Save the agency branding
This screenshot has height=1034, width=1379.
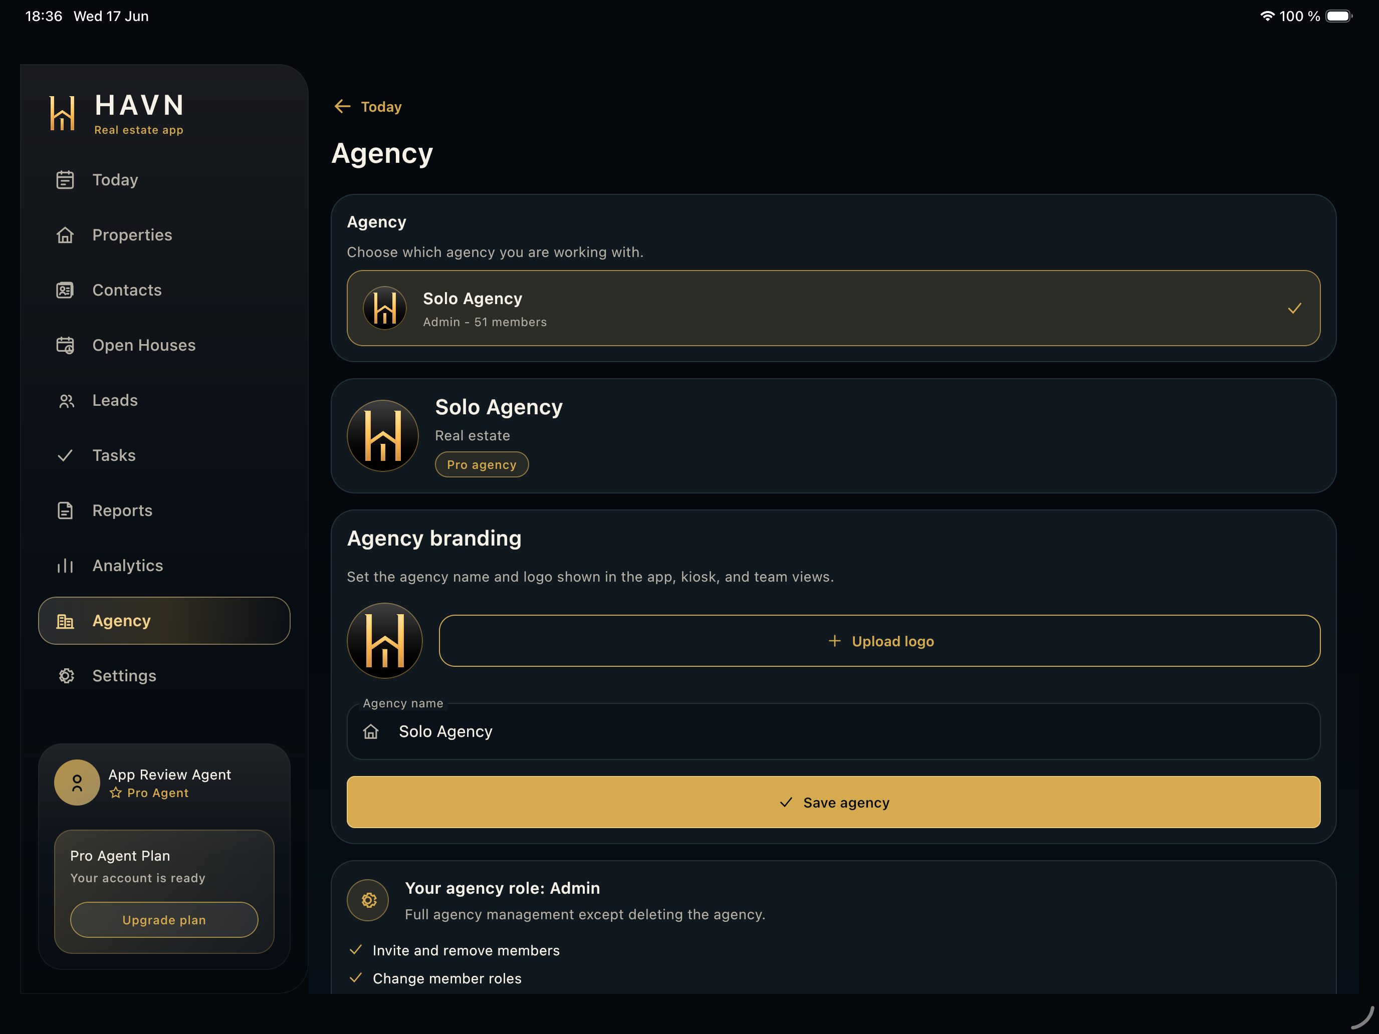(x=833, y=802)
